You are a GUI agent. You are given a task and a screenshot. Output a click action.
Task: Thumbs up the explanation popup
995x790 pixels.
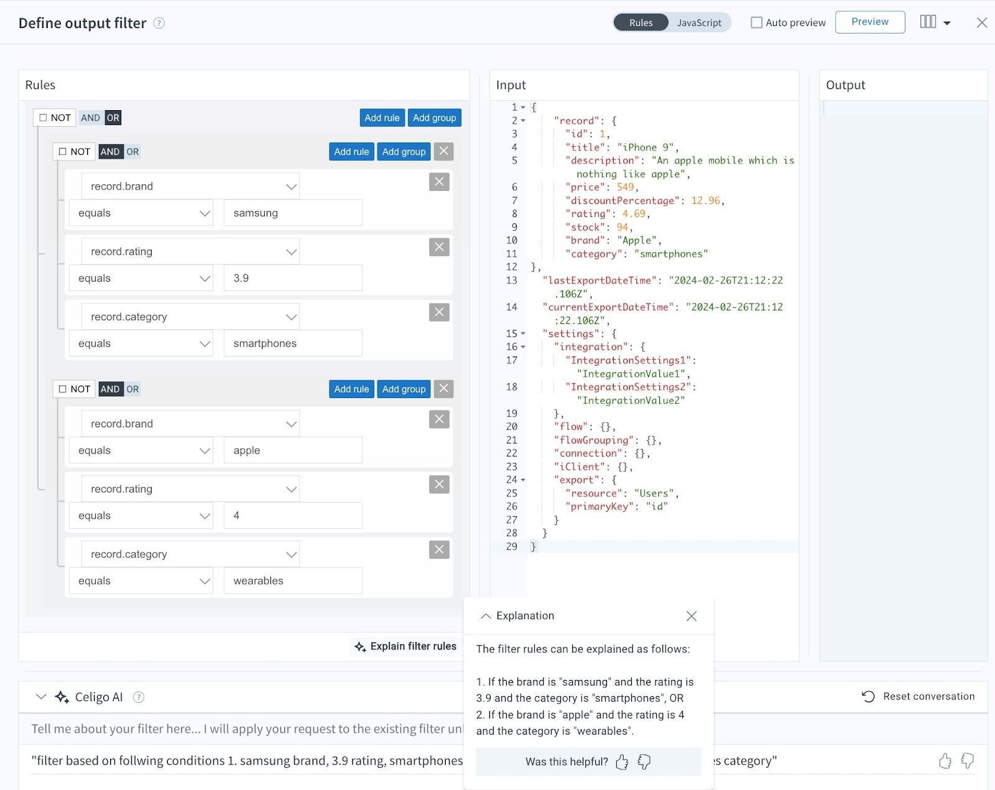click(621, 761)
